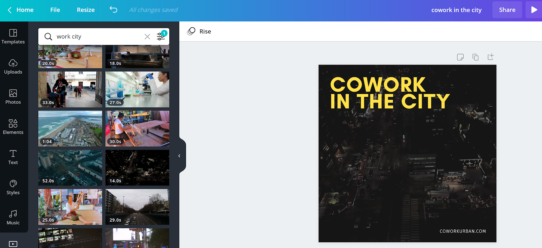Open the Text sidebar panel
Screen dimensions: 542x248
(13, 157)
